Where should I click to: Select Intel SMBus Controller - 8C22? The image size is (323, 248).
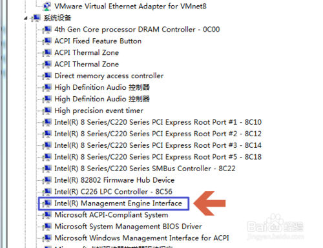pyautogui.click(x=145, y=169)
